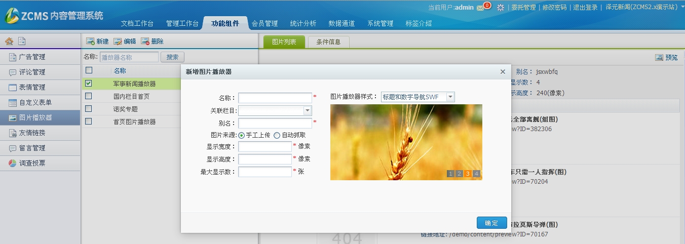685x244 pixels.
Task: Close the 新增图片播放器 dialog
Action: [x=503, y=72]
